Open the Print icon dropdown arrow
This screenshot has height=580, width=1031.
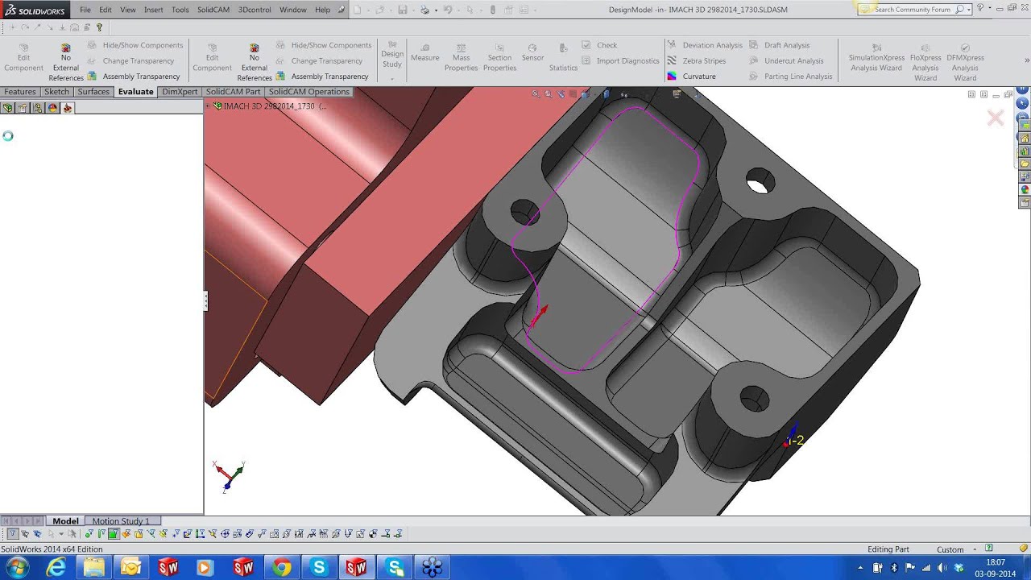(434, 10)
